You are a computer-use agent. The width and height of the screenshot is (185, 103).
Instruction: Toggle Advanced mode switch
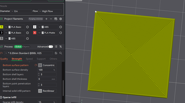tap(51, 47)
